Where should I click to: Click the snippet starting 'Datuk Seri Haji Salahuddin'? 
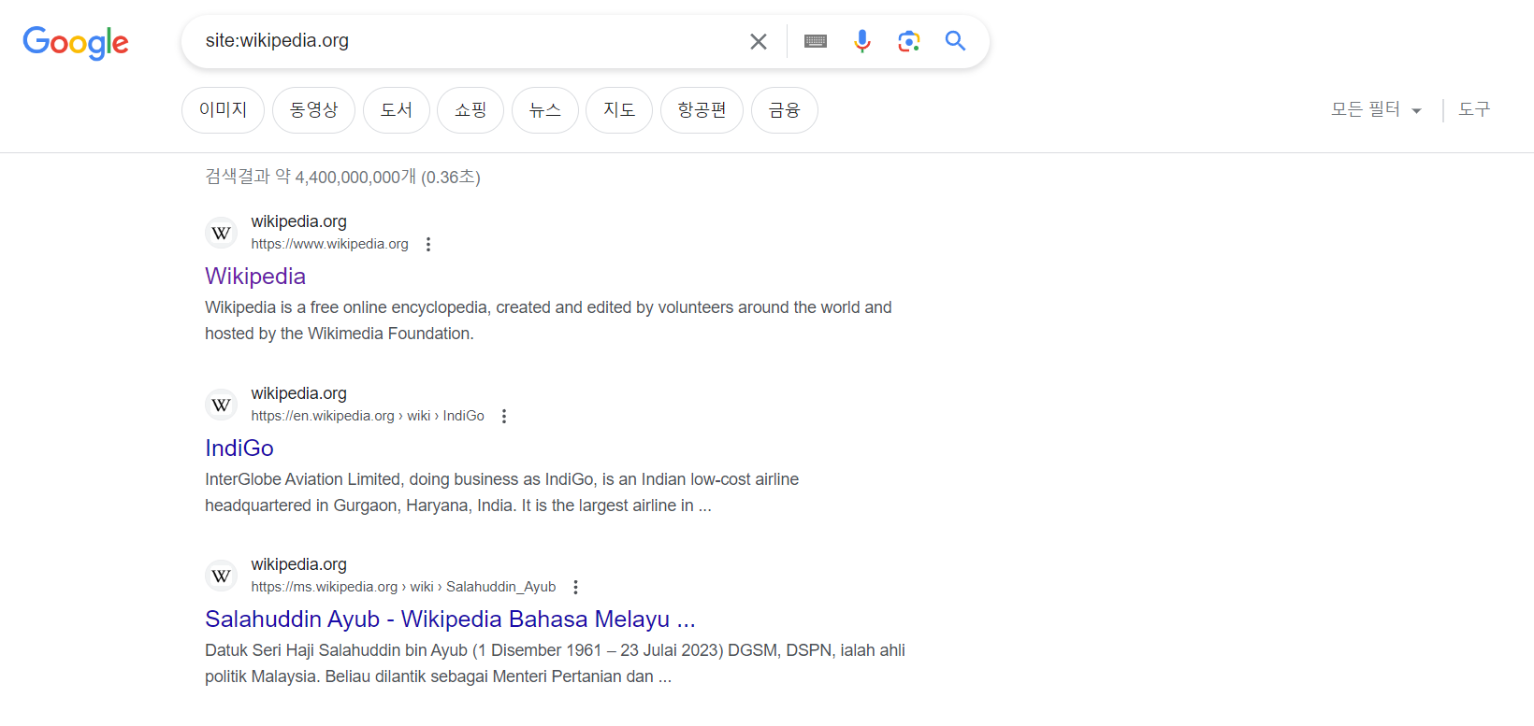click(555, 663)
